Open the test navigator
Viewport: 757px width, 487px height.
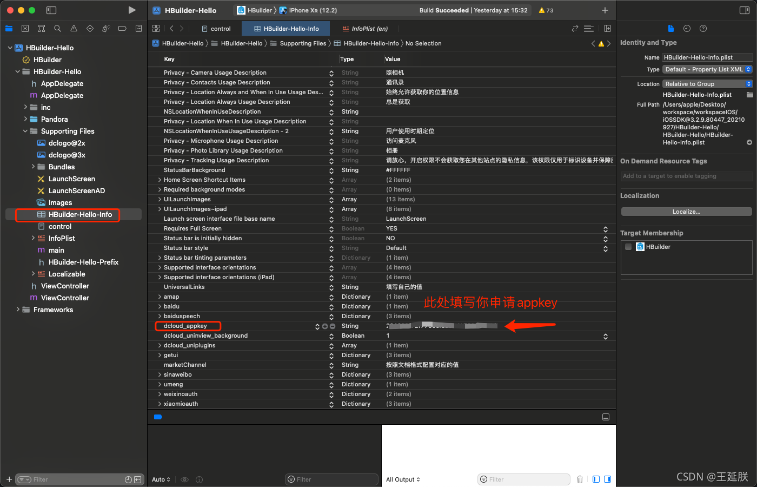[90, 29]
